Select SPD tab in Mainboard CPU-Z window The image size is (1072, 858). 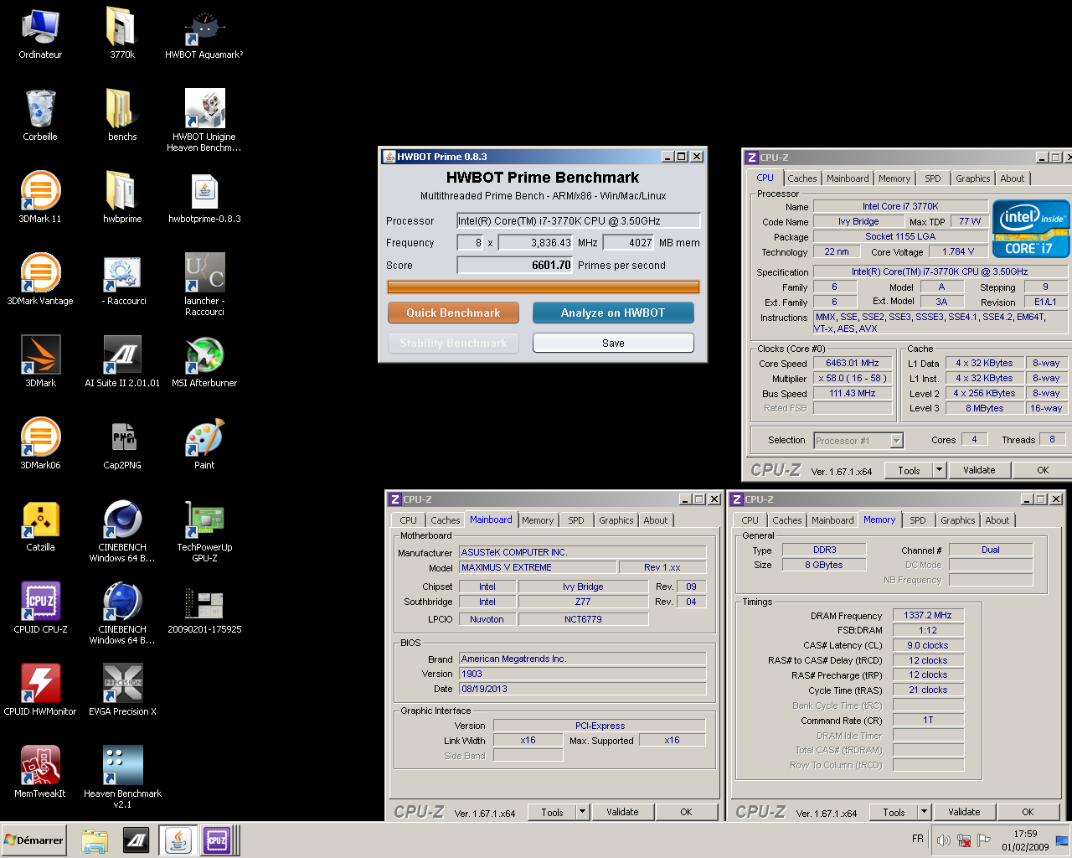pos(576,520)
